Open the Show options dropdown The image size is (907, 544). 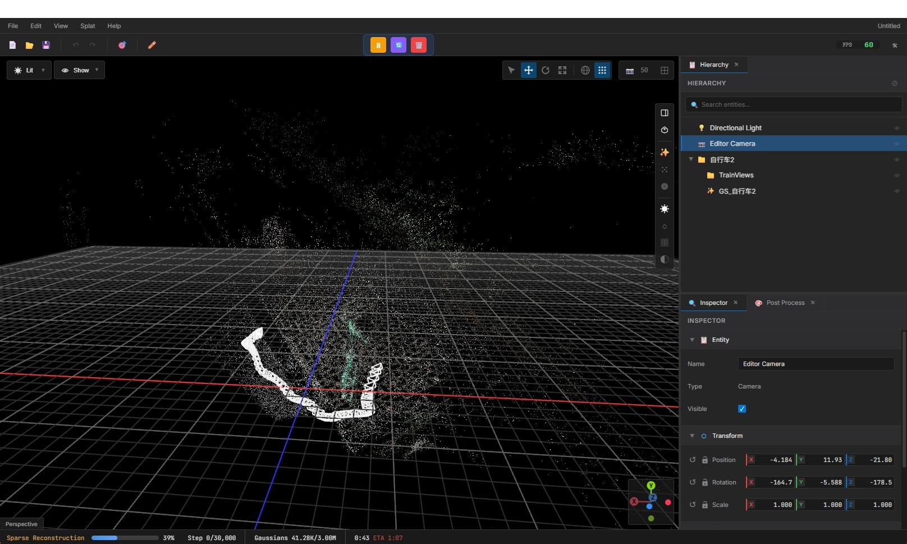point(79,70)
